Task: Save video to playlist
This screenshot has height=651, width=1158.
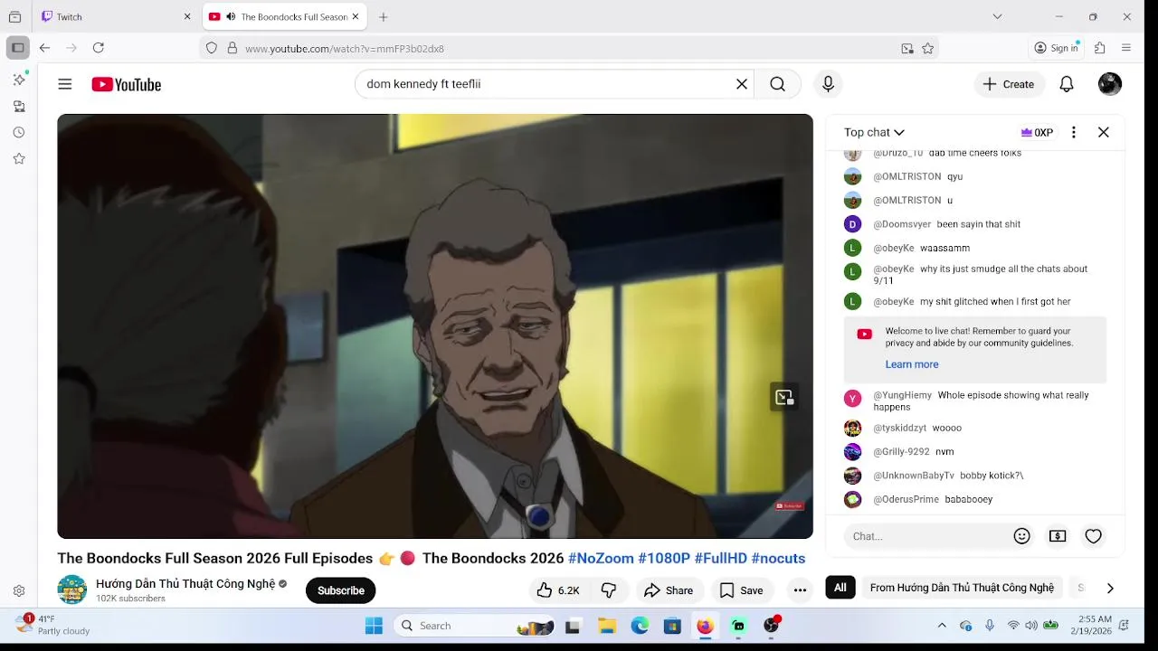Action: [741, 590]
